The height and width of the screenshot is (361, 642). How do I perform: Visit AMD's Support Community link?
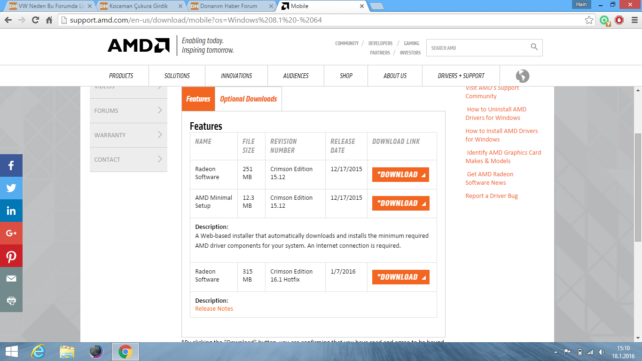pos(492,92)
